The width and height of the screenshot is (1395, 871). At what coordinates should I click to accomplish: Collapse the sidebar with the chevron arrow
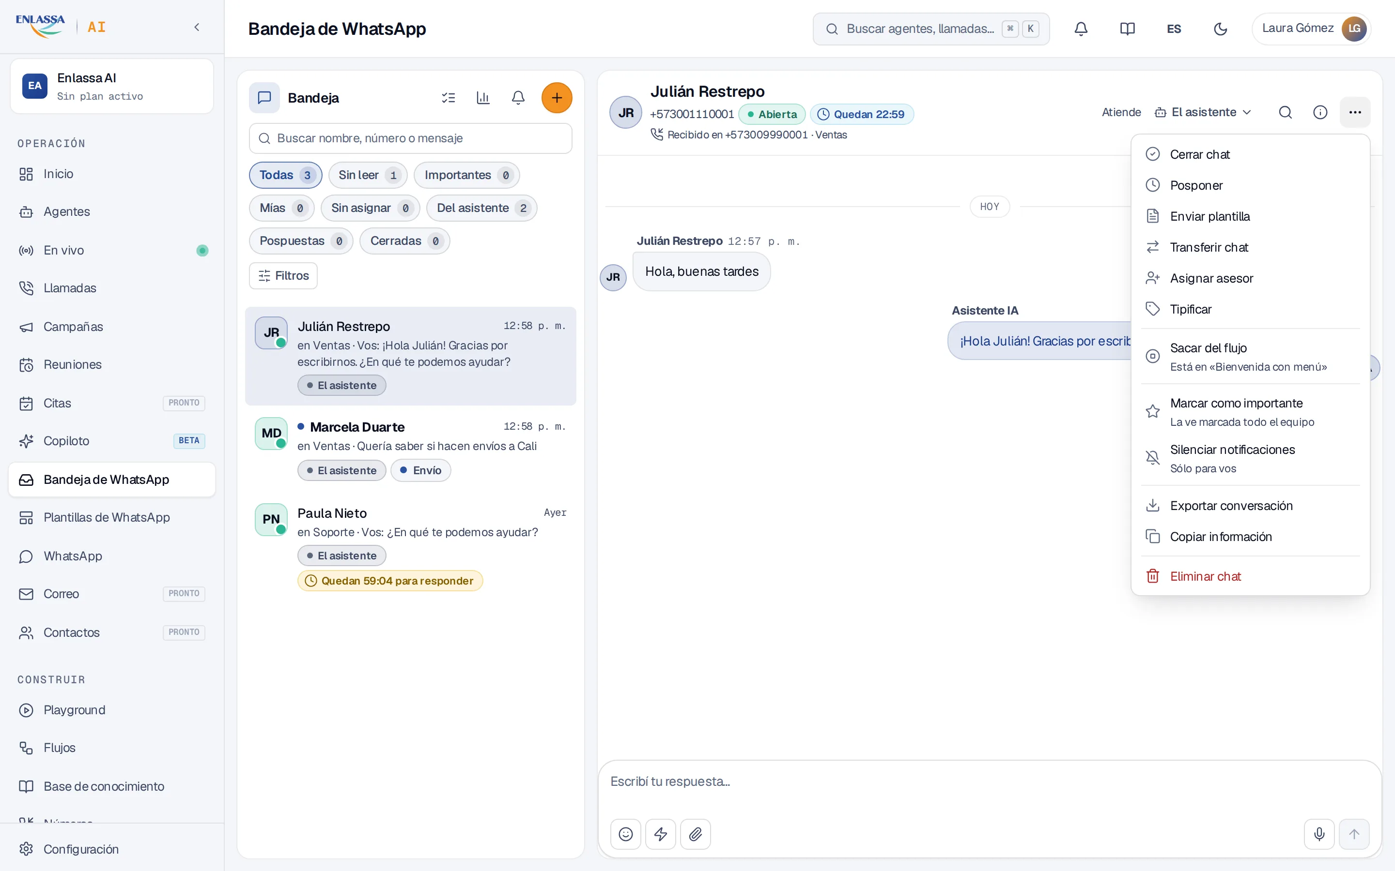pyautogui.click(x=197, y=27)
